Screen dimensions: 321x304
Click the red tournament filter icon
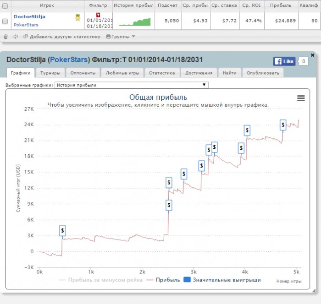[98, 15]
